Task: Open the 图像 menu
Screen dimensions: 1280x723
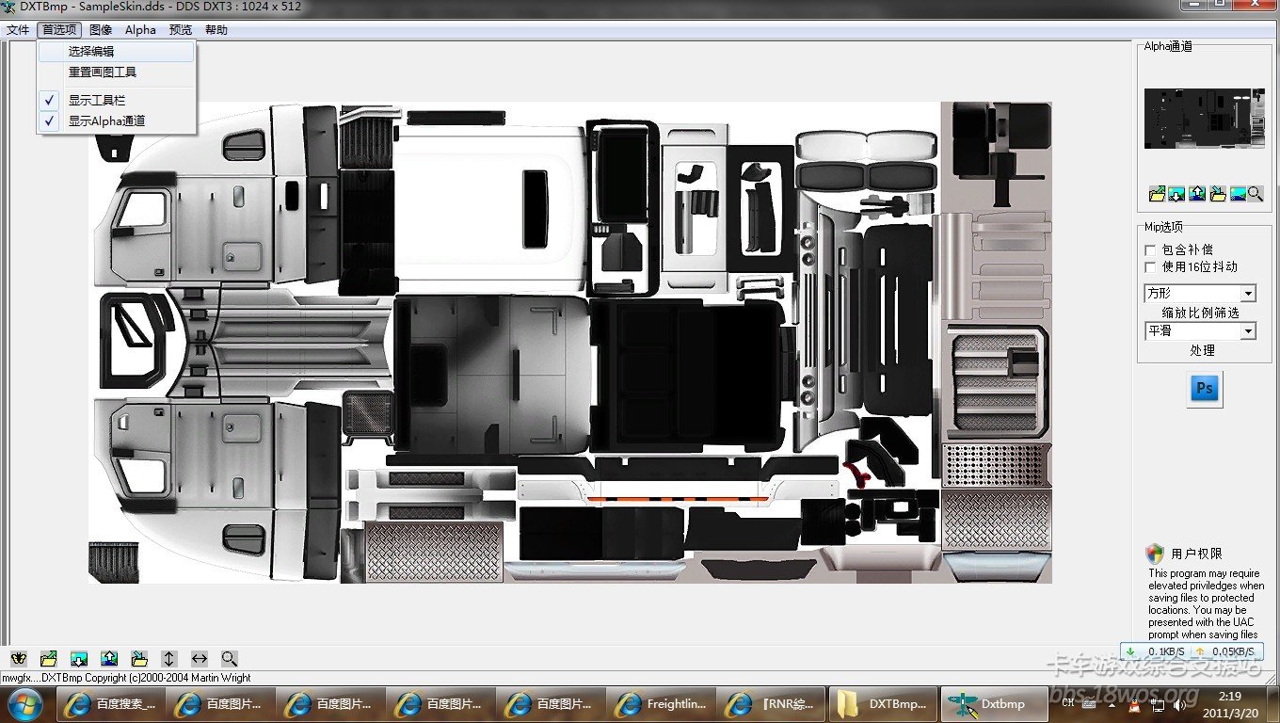Action: pyautogui.click(x=101, y=30)
